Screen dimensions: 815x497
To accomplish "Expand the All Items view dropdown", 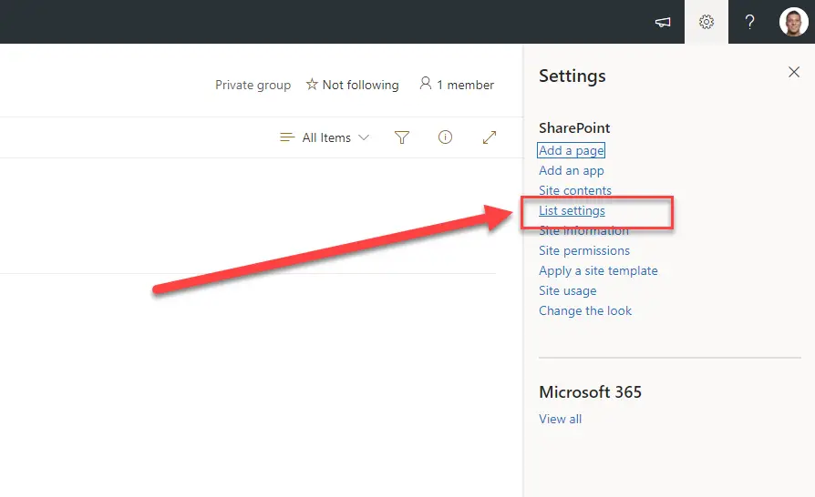I will (x=325, y=137).
